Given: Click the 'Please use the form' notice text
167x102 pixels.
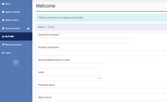Looking at the screenshot, I should [61, 18].
